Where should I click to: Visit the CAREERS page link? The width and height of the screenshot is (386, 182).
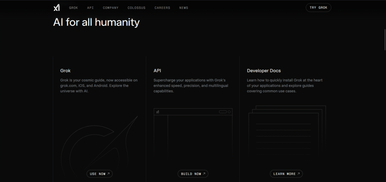[x=162, y=8]
